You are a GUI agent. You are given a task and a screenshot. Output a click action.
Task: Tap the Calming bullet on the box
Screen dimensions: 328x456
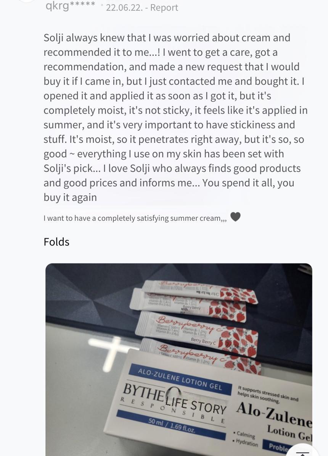[x=244, y=435]
